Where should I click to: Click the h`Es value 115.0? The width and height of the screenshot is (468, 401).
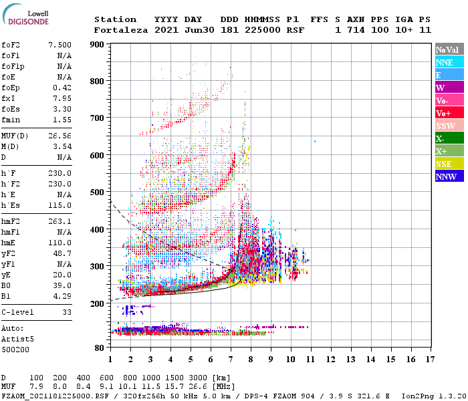click(60, 206)
